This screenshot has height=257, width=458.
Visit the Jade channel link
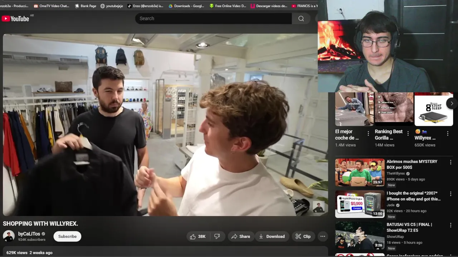[x=391, y=205]
